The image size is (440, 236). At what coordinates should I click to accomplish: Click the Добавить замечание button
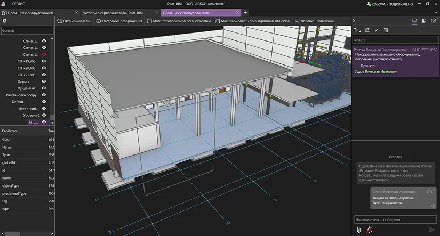[x=315, y=21]
